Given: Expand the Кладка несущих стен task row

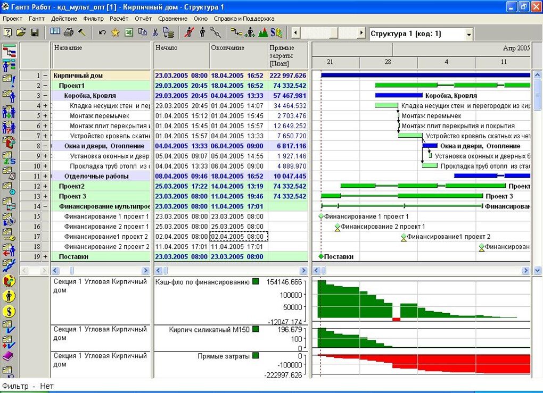Looking at the screenshot, I should (x=44, y=105).
